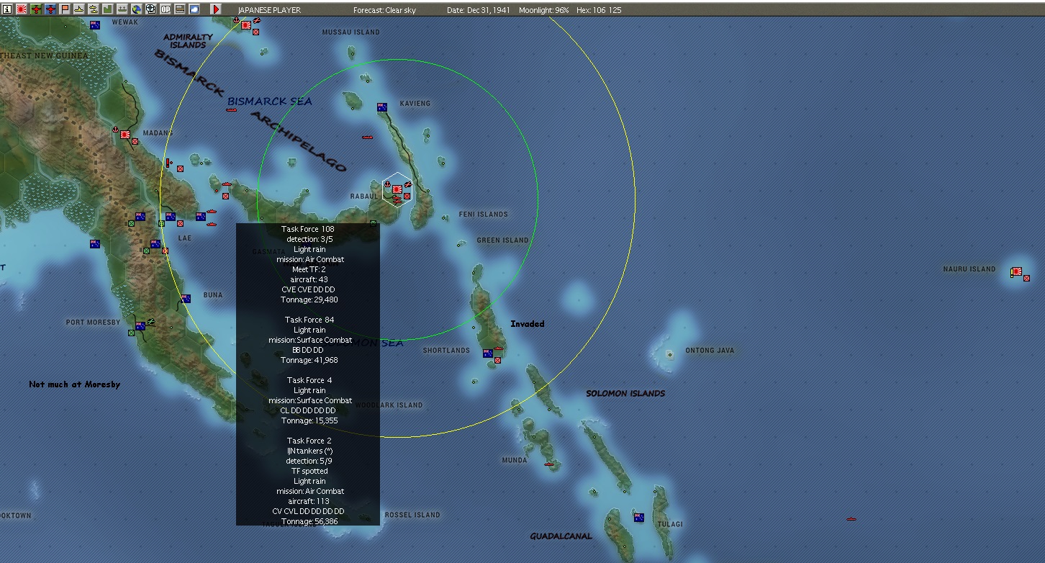1045x563 pixels.
Task: Open the globe toolbar icon
Action: (137, 9)
